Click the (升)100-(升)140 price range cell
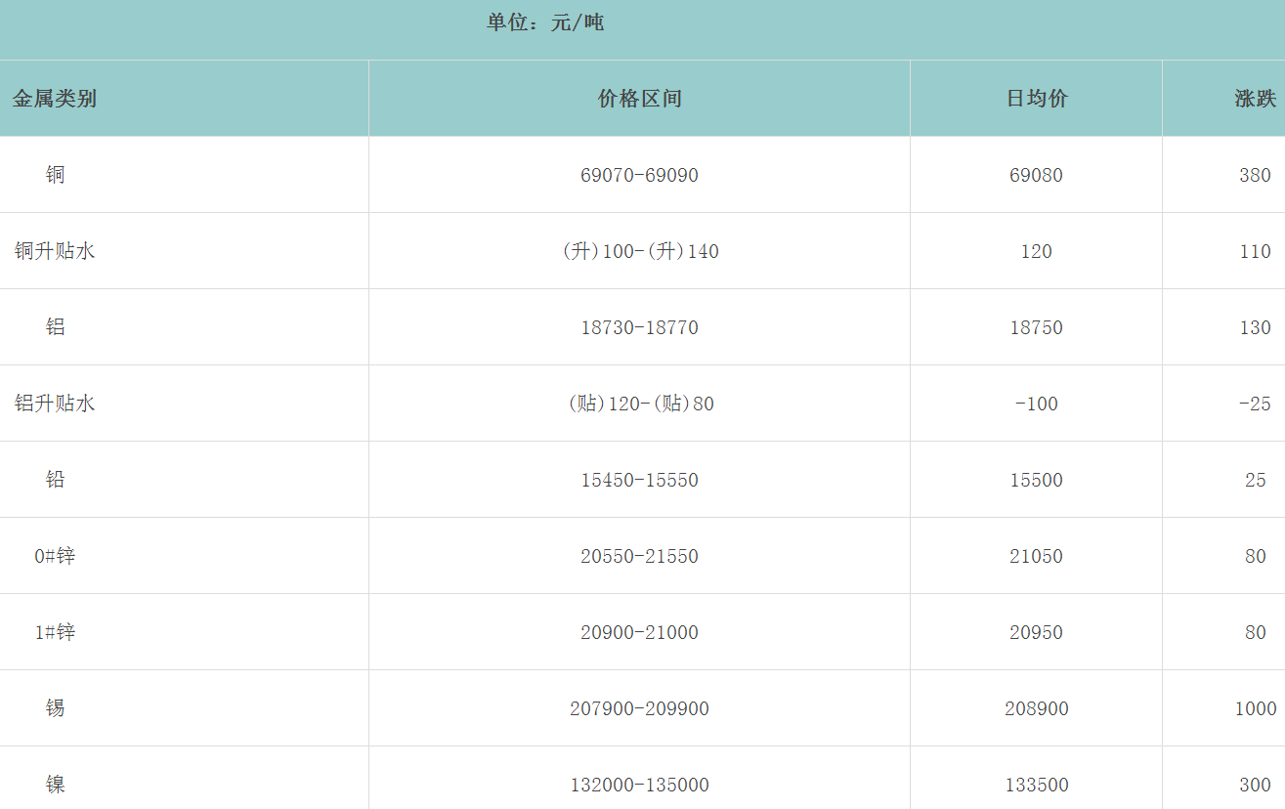 [x=639, y=252]
